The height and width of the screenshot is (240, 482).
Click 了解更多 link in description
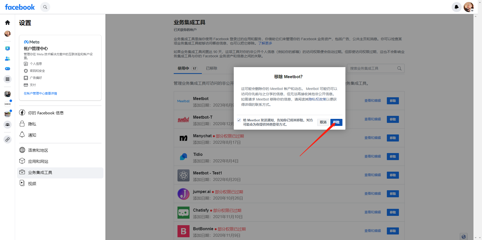pos(265,43)
